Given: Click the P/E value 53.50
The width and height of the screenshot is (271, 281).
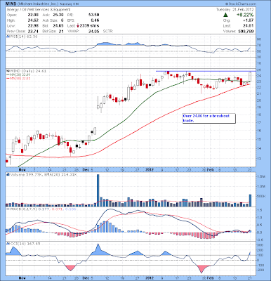Looking at the screenshot, I should click(94, 15).
